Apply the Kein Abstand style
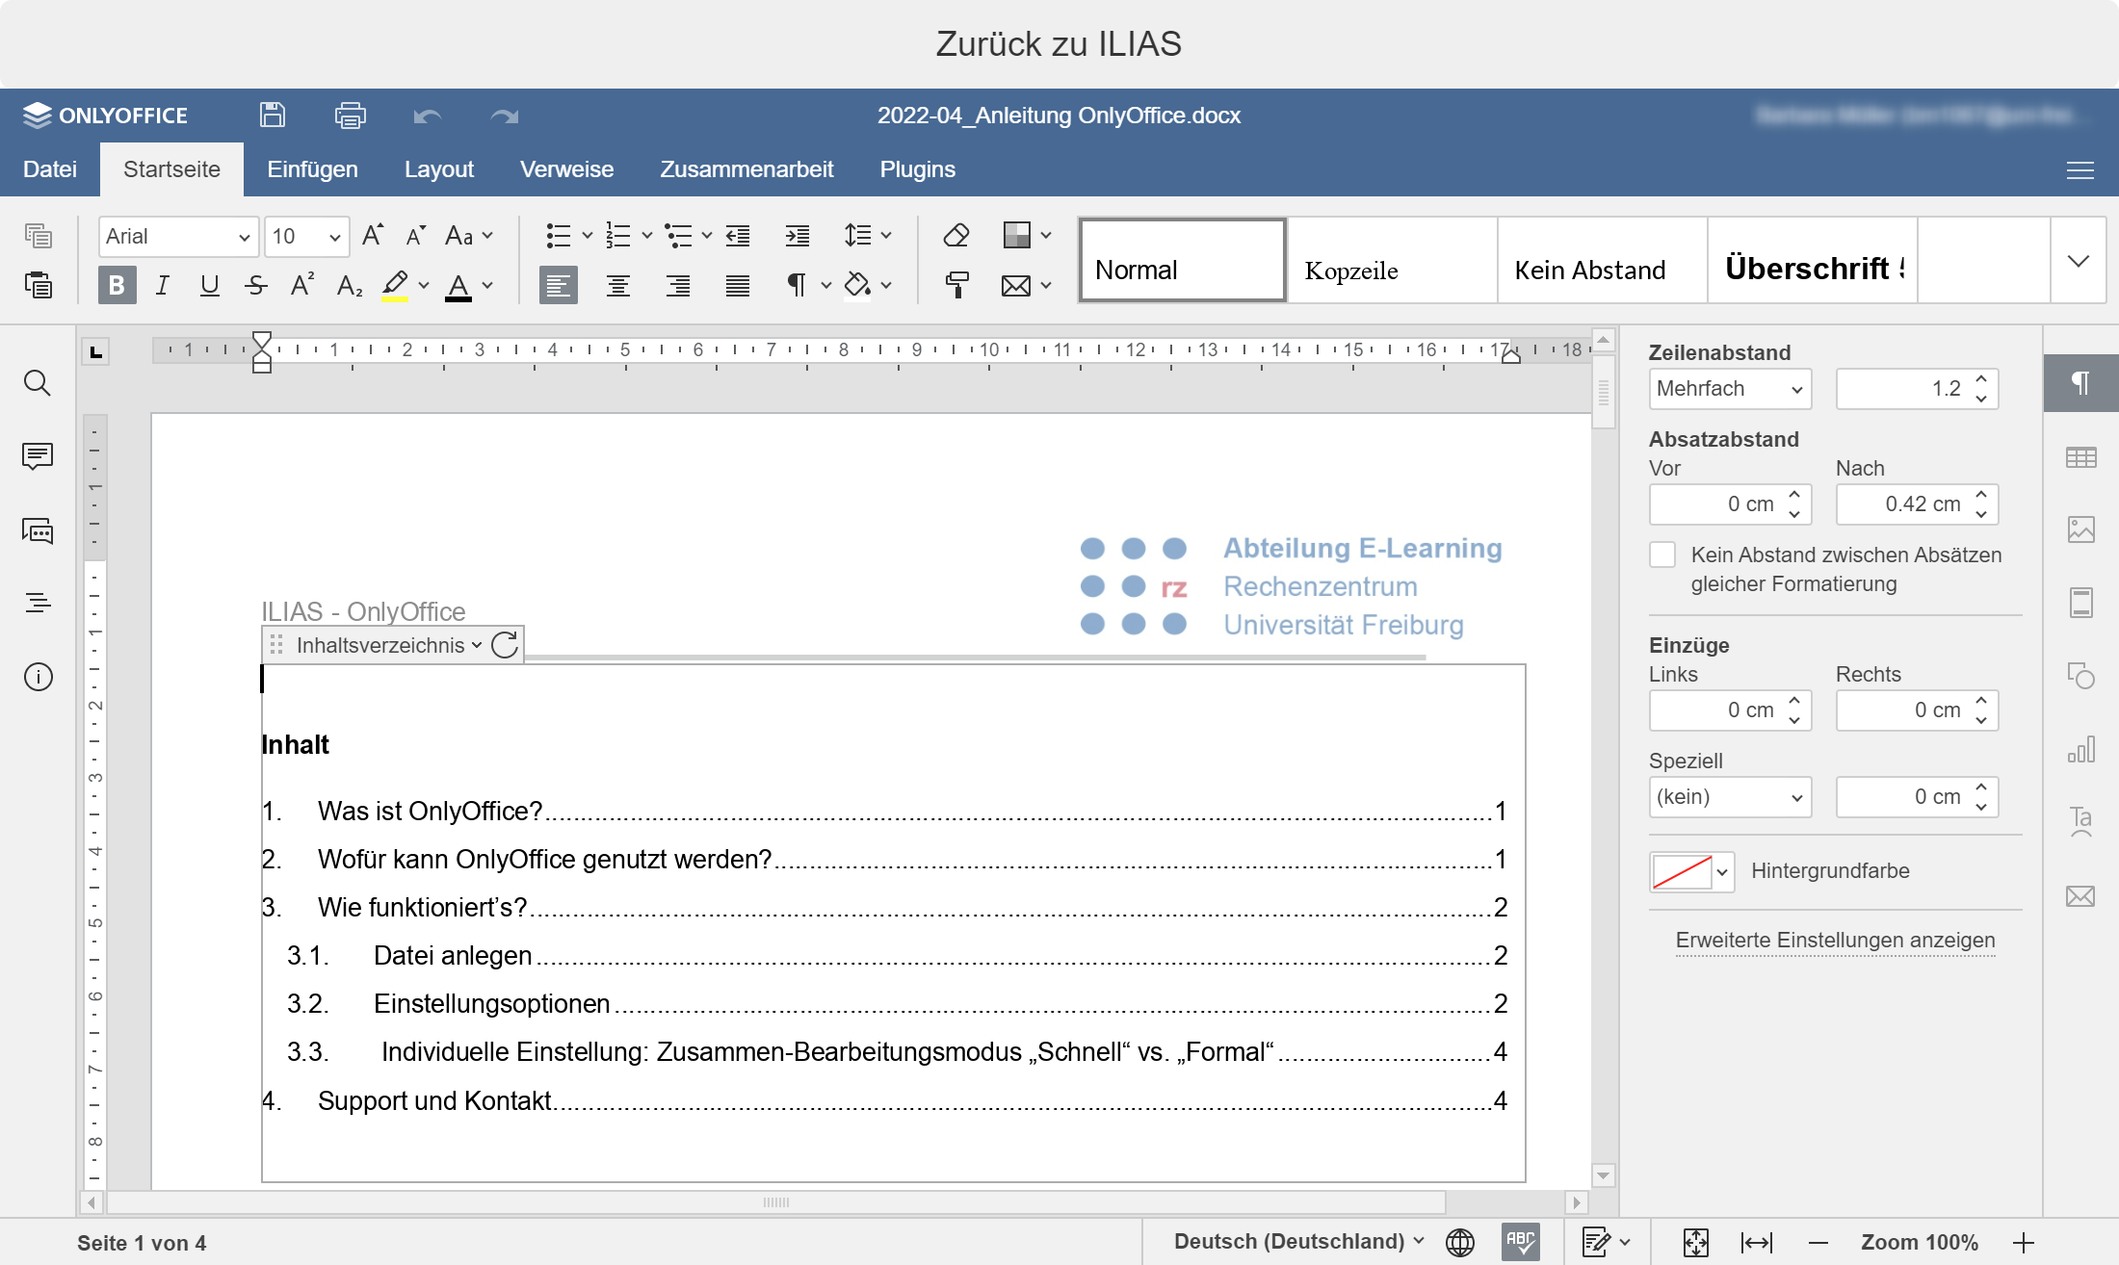This screenshot has width=2119, height=1265. coord(1602,261)
